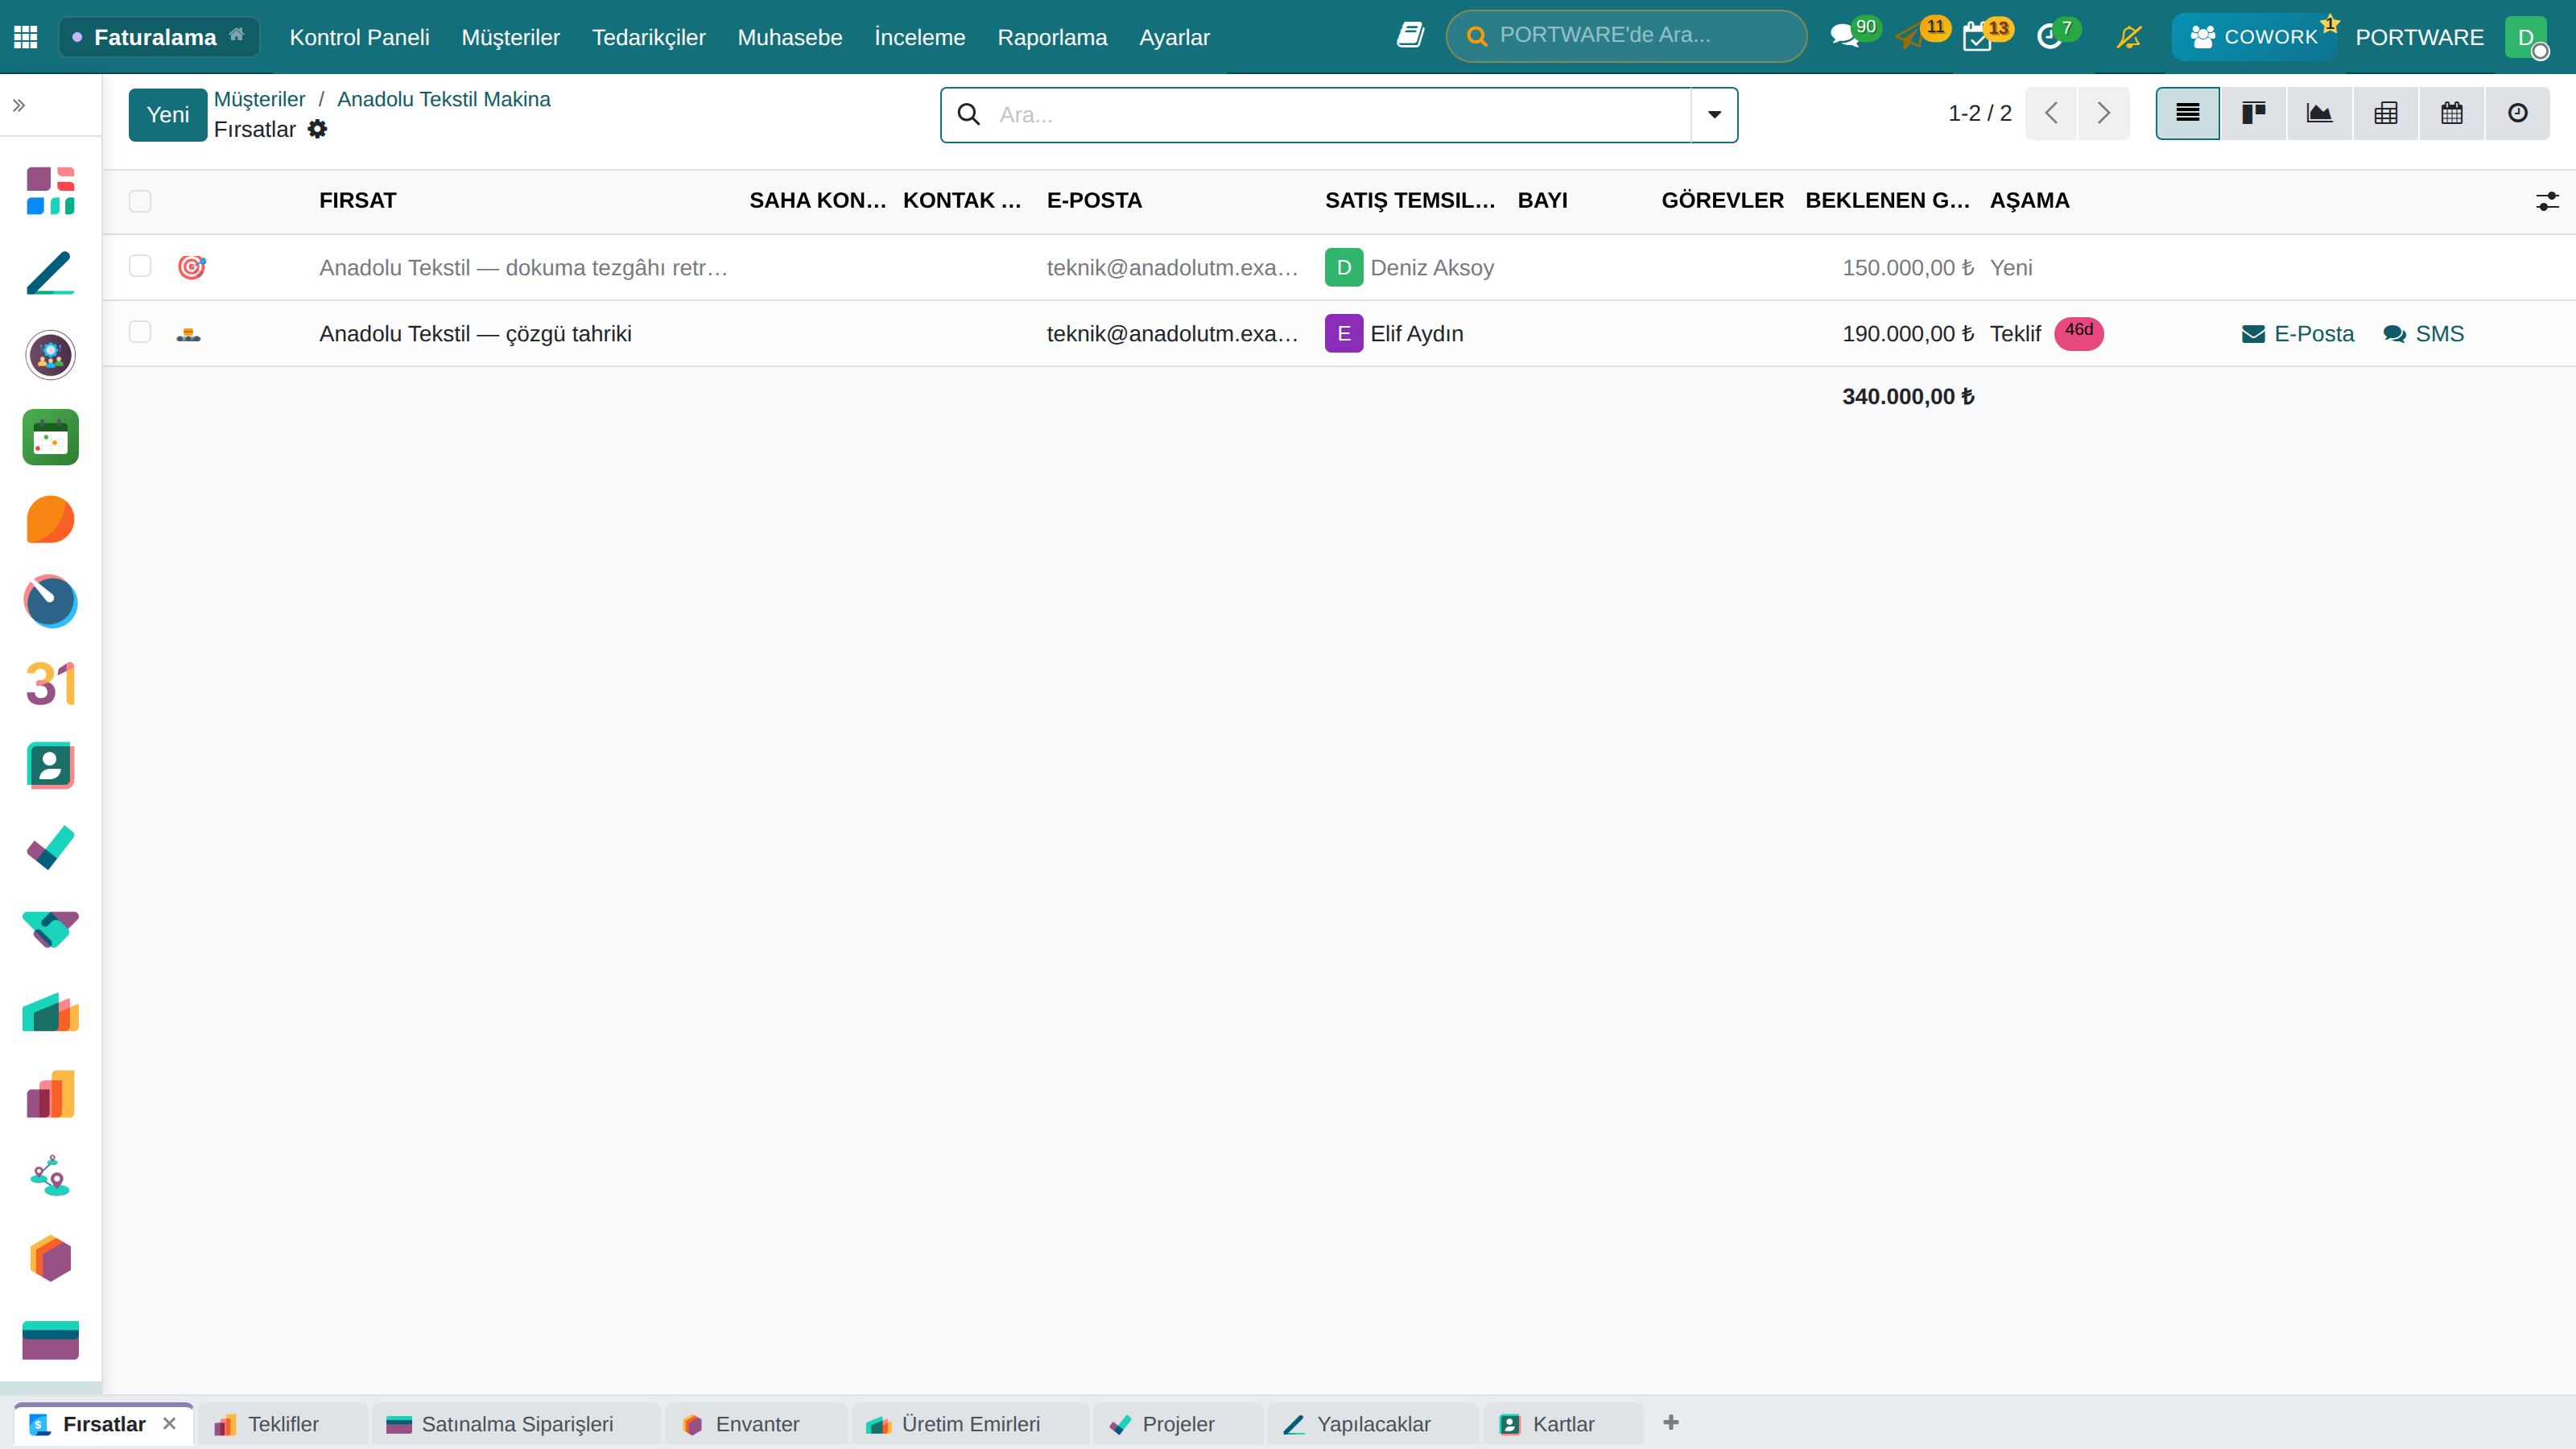
Task: Open the Fırsatlar gear actions menu
Action: pyautogui.click(x=317, y=129)
